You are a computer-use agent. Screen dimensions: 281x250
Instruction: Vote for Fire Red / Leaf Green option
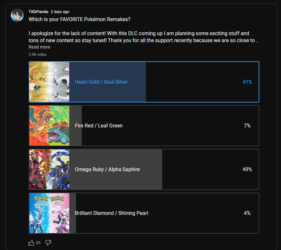point(144,125)
